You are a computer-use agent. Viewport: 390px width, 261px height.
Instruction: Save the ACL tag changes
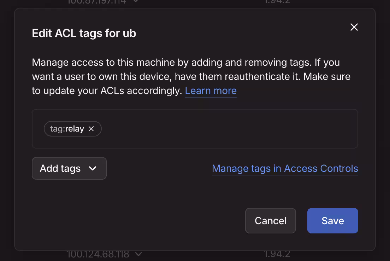pos(332,221)
